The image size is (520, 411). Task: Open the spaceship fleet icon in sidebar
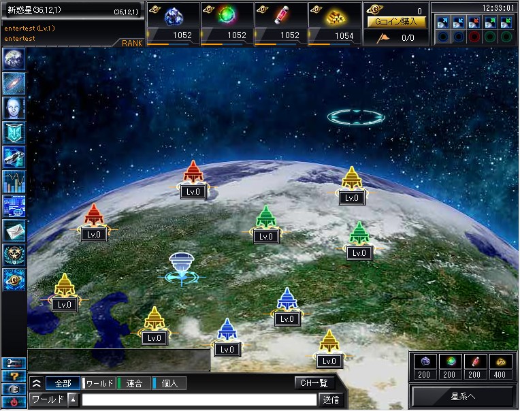[14, 157]
